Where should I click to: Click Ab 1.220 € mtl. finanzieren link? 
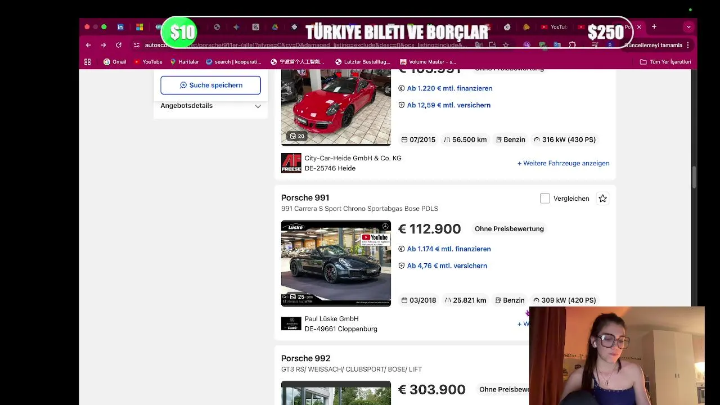pyautogui.click(x=449, y=88)
